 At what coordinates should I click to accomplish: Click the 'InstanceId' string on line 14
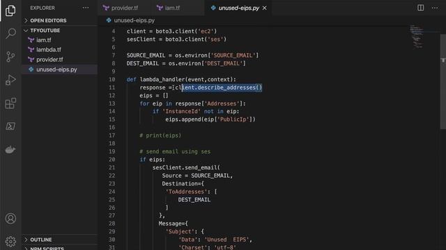181,111
